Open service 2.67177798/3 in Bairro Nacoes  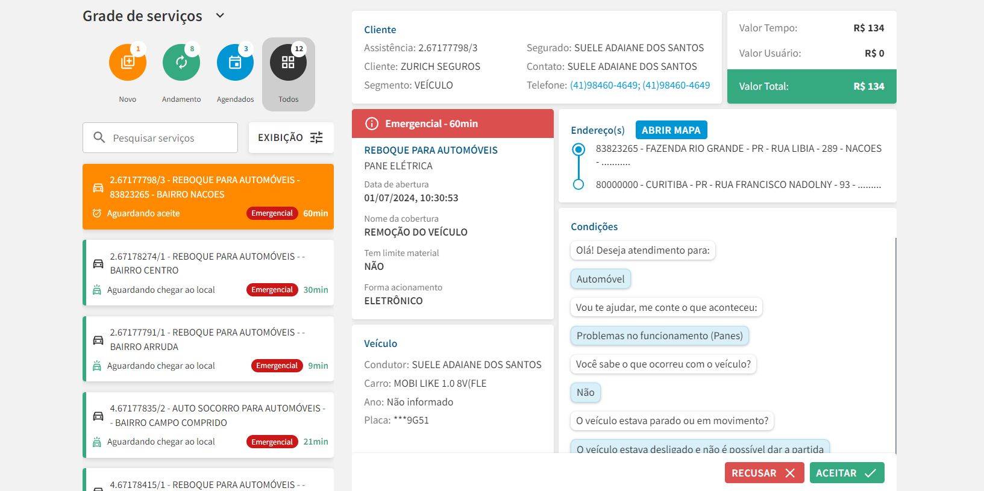click(208, 196)
